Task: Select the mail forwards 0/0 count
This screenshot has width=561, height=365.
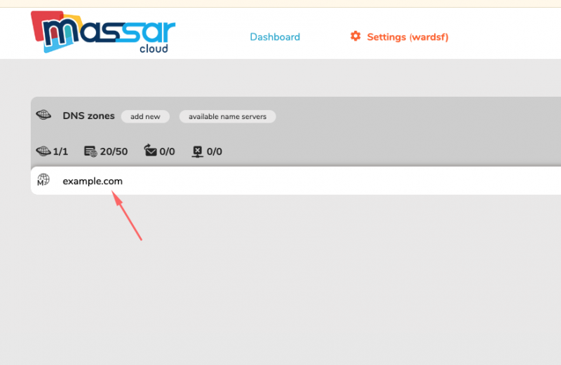Action: point(167,151)
